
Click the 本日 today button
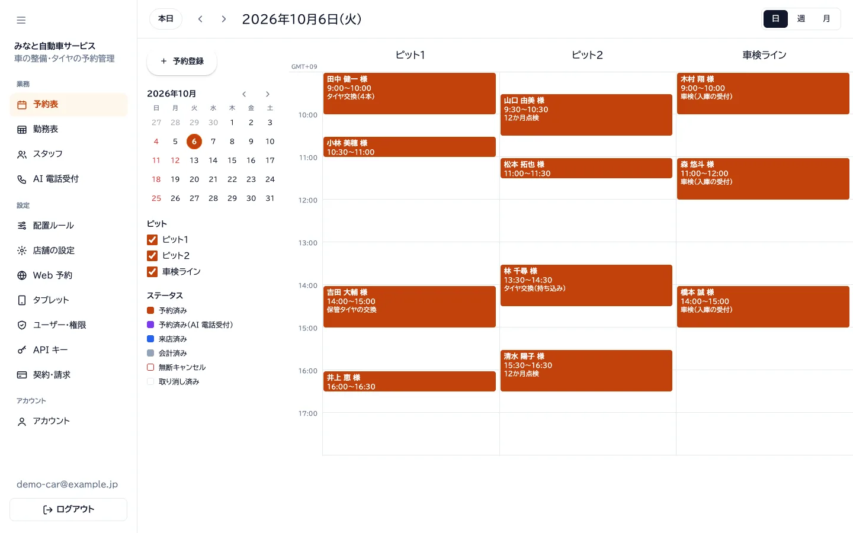click(166, 19)
